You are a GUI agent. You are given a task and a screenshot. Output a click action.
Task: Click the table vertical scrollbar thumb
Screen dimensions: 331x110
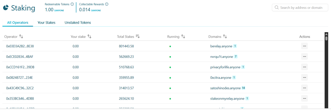point(327,38)
